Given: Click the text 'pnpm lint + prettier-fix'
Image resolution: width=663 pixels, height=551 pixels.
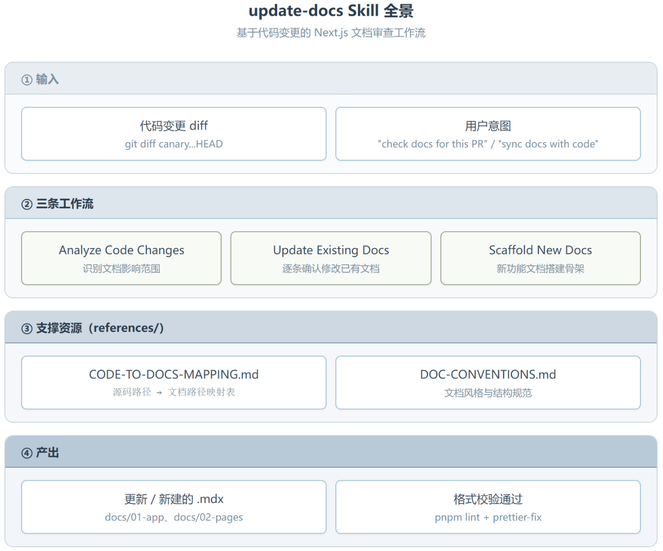Looking at the screenshot, I should tap(488, 517).
